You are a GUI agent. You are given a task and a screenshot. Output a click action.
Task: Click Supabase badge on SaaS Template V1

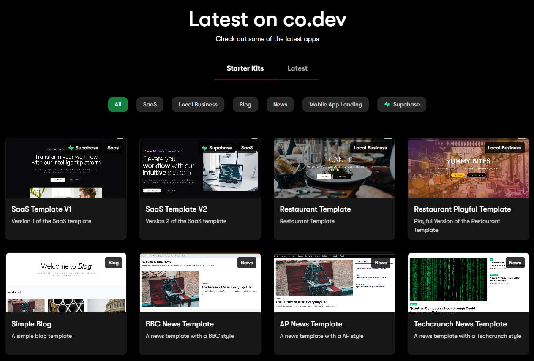[83, 148]
